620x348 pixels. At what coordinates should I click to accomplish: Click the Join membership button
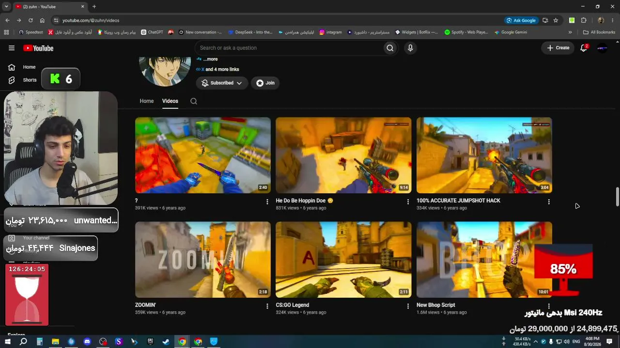click(x=265, y=83)
